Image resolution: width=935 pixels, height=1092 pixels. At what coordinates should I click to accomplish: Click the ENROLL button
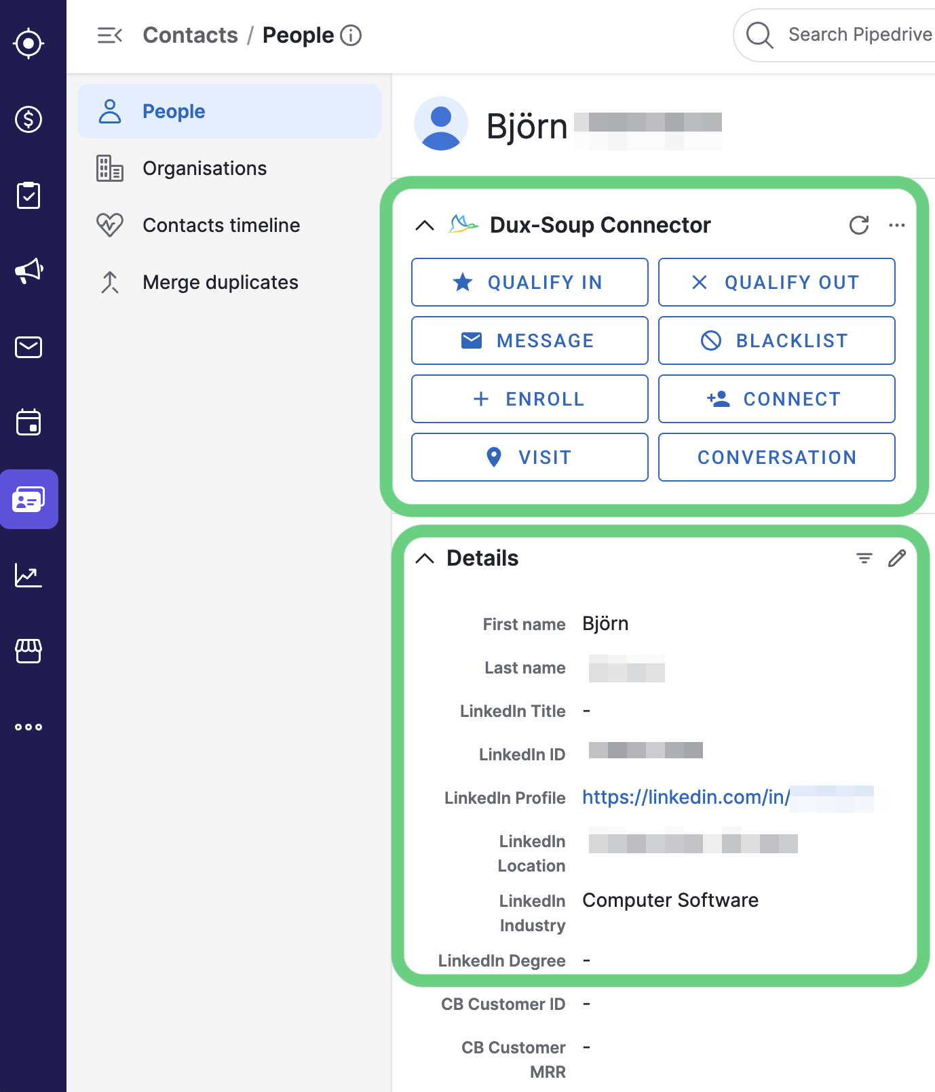point(530,399)
